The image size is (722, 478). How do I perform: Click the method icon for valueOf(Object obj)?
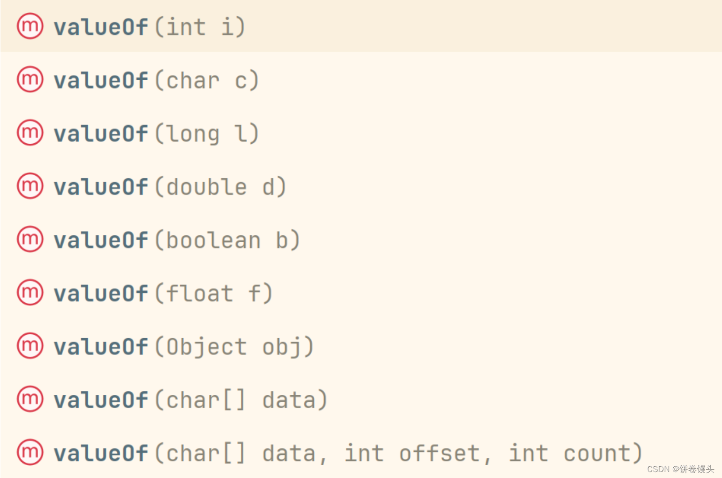coord(30,346)
